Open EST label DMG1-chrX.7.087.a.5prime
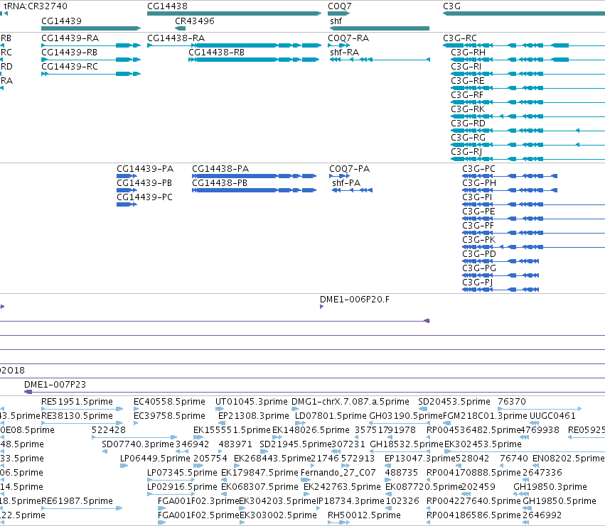Screen dimensions: 605x526 [x=350, y=402]
